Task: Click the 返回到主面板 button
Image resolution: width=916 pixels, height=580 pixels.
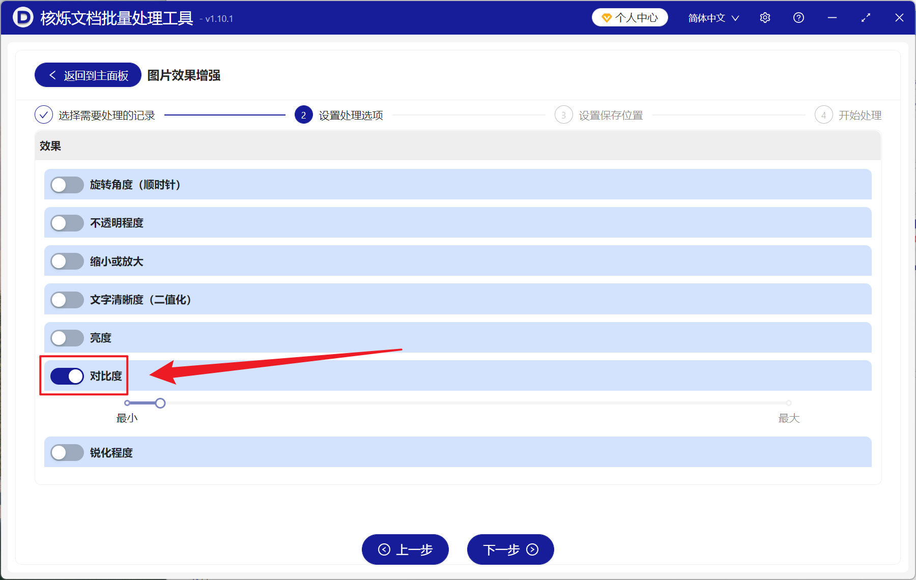Action: tap(87, 75)
